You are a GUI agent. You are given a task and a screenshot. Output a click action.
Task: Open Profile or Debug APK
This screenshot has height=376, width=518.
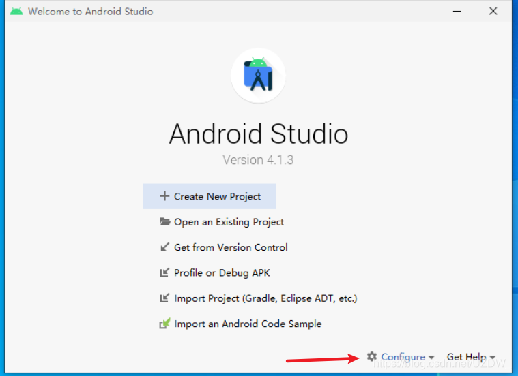click(x=215, y=272)
